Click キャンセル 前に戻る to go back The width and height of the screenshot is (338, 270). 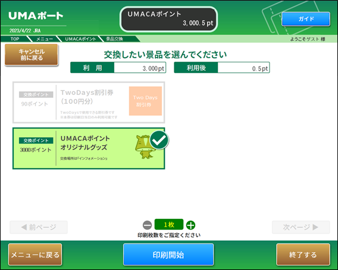(32, 55)
